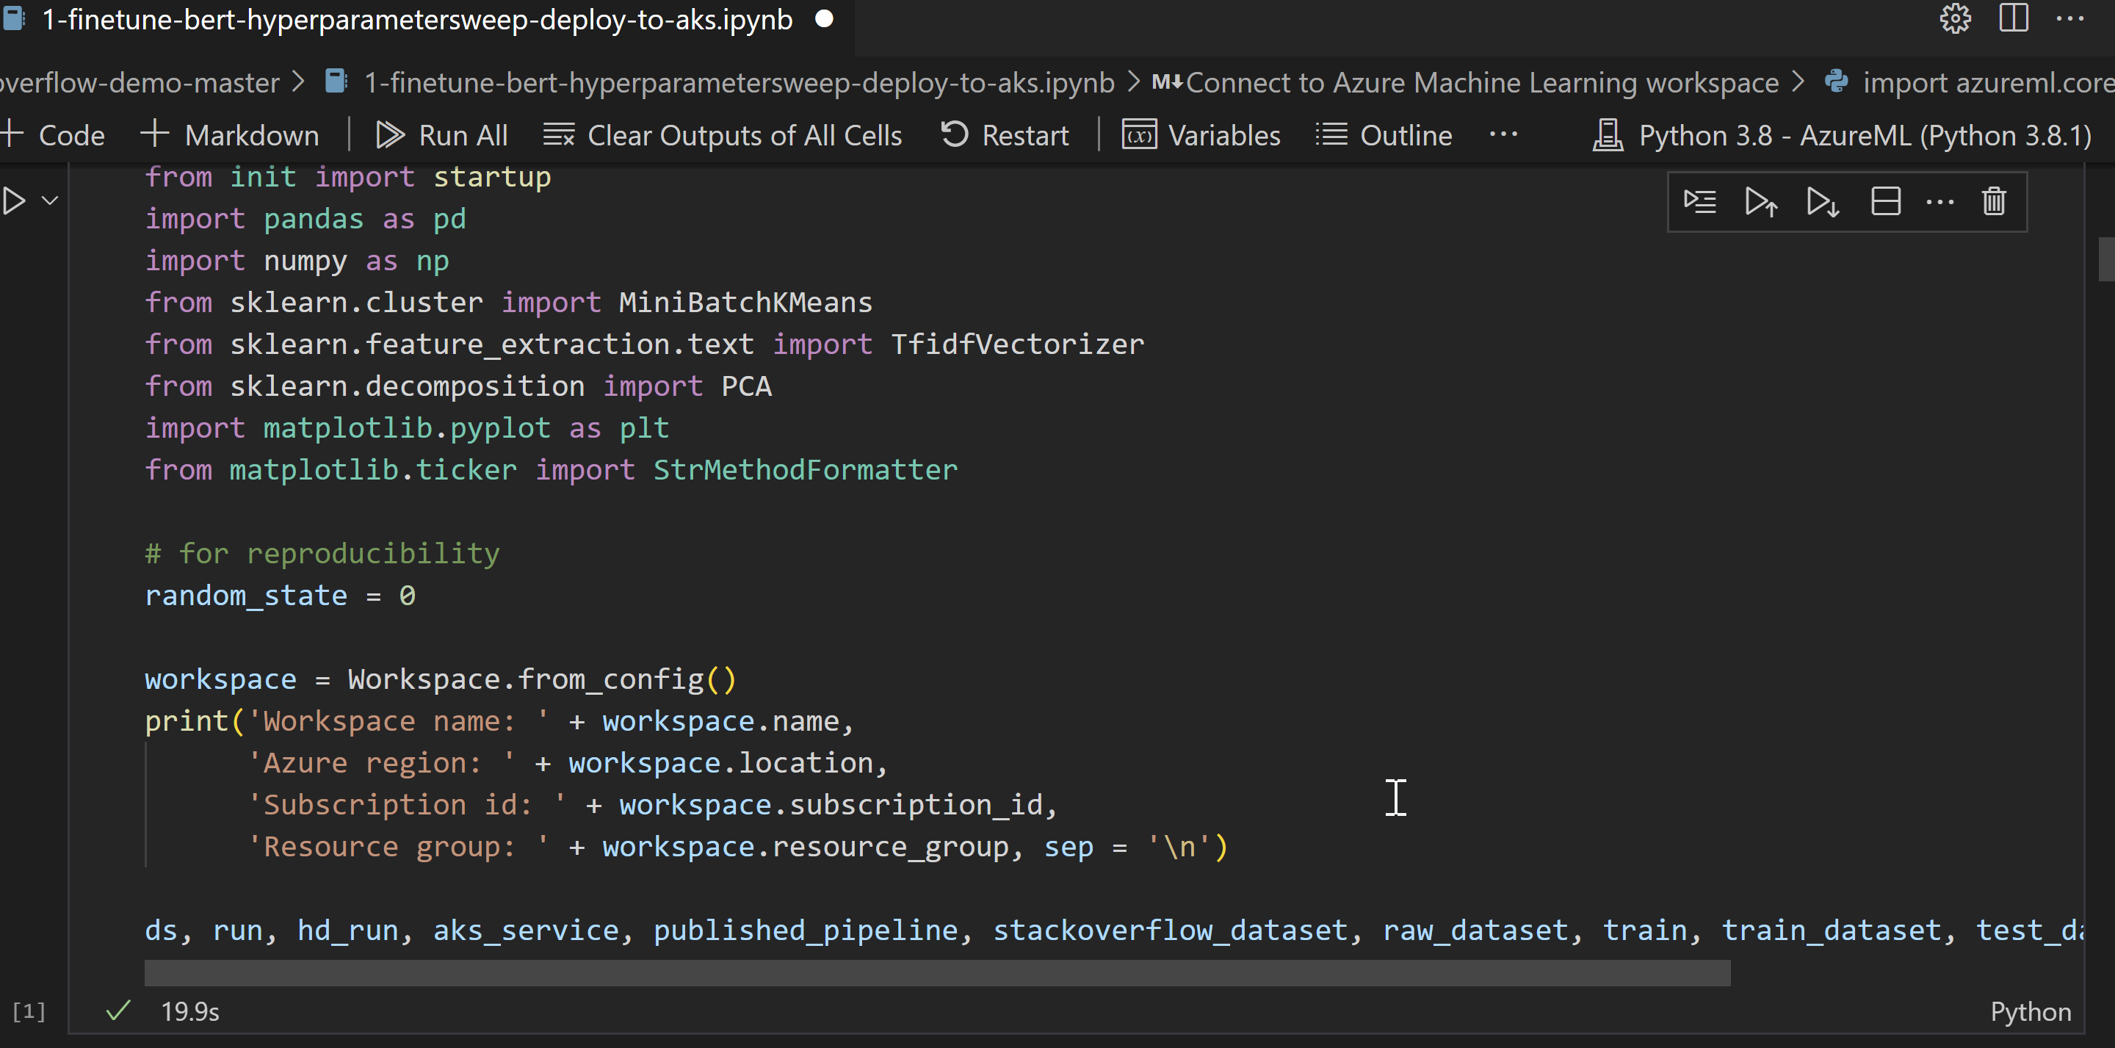Open breadcrumb import azureml.core
This screenshot has height=1048, width=2115.
pos(1989,82)
